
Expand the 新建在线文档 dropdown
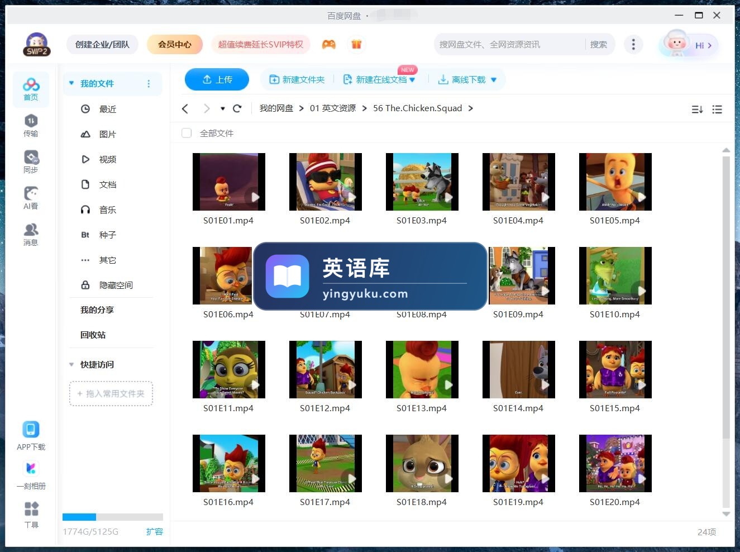[412, 80]
